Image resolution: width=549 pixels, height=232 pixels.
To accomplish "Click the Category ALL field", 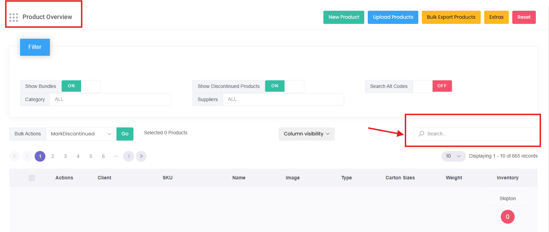I will [110, 99].
